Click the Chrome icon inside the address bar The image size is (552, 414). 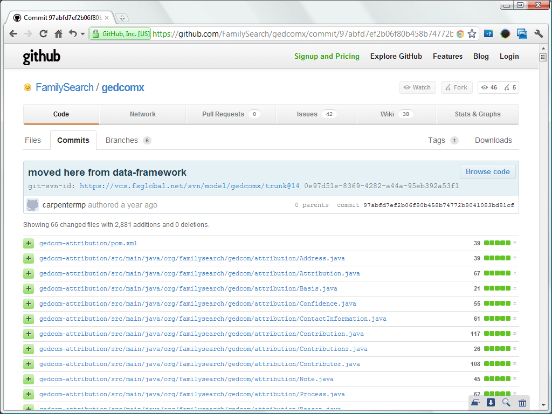(x=460, y=34)
